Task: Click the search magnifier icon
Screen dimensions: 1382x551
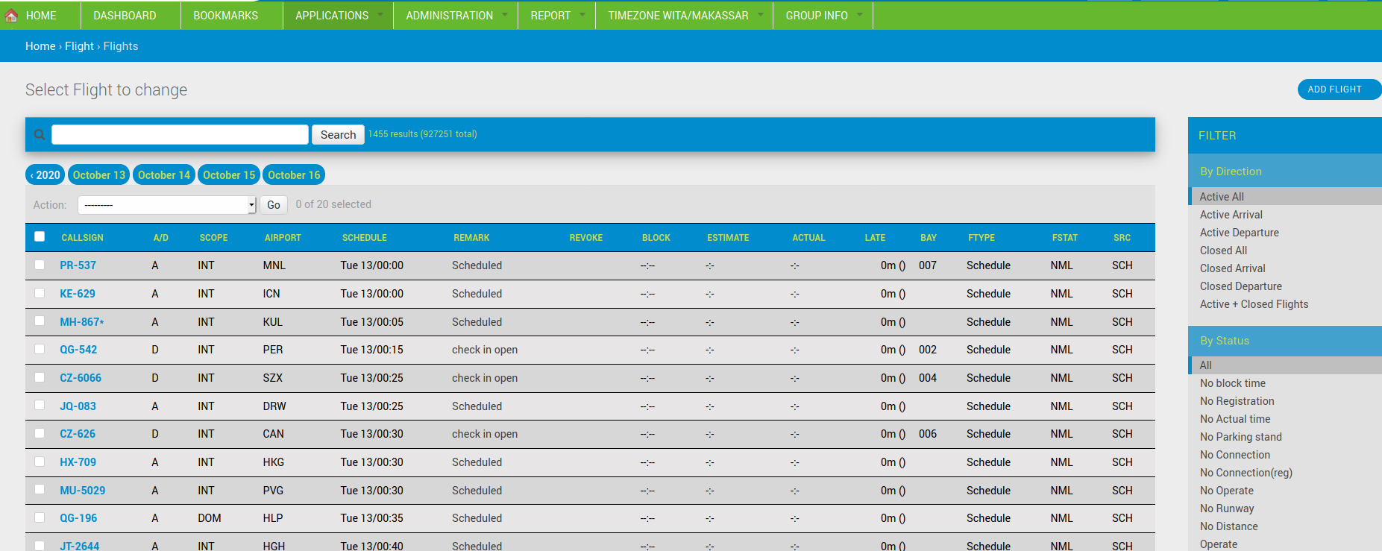Action: coord(40,135)
